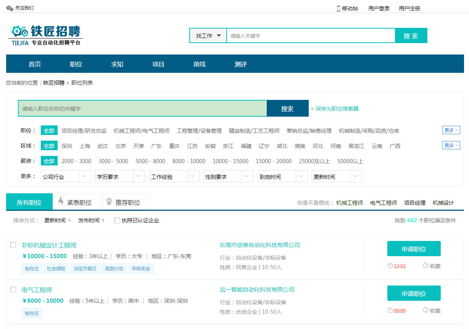Expand the 工作经验 dropdown

click(174, 176)
